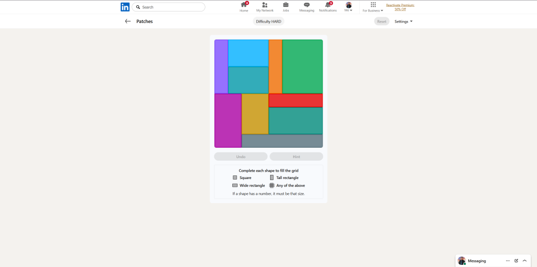Select the mustard yellow patch
537x267 pixels.
point(255,114)
